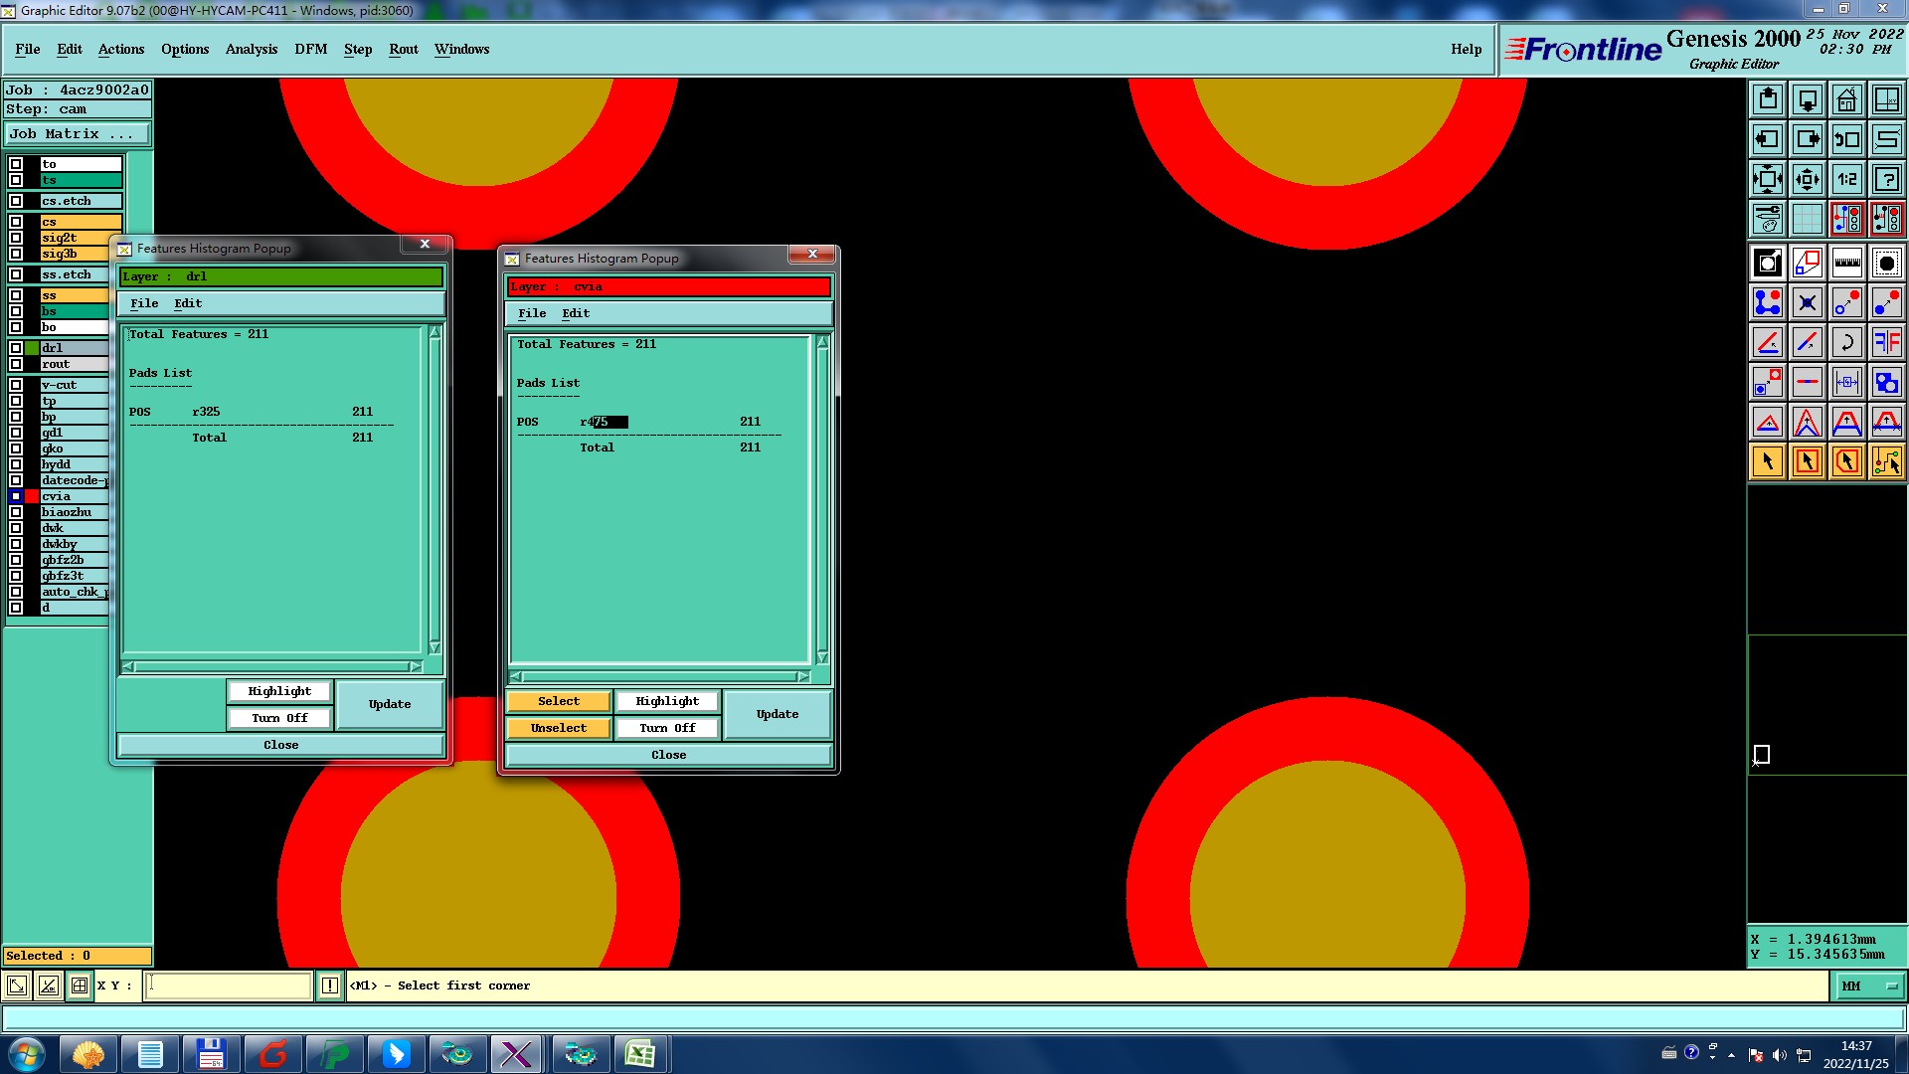This screenshot has height=1074, width=1909.
Task: Open the Edit menu in cvia histogram popup
Action: click(x=575, y=313)
